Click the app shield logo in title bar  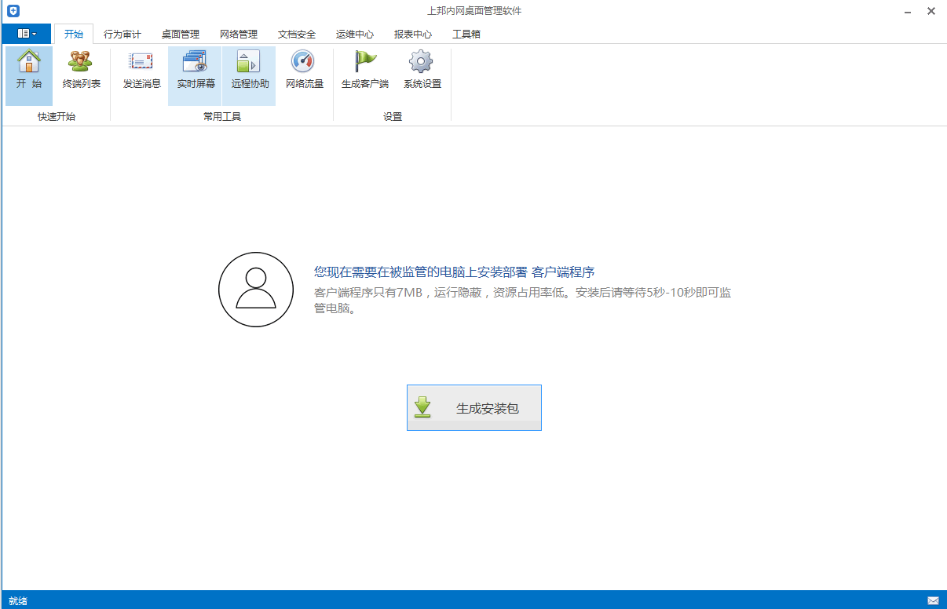[x=13, y=11]
